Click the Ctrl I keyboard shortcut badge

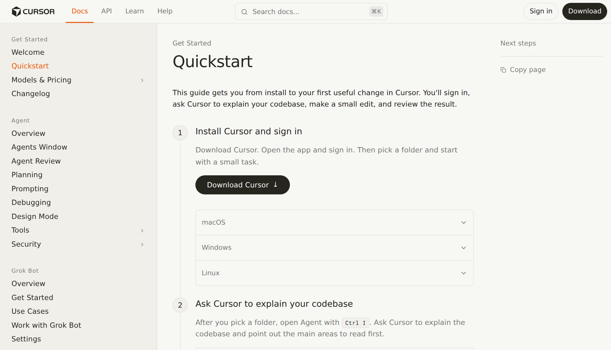click(x=355, y=323)
